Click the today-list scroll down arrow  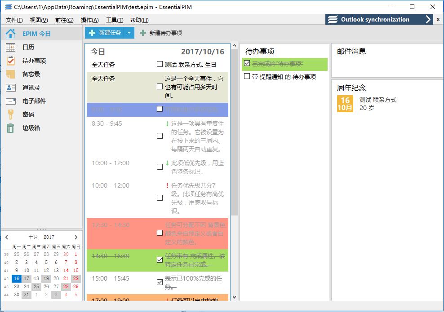tap(234, 297)
